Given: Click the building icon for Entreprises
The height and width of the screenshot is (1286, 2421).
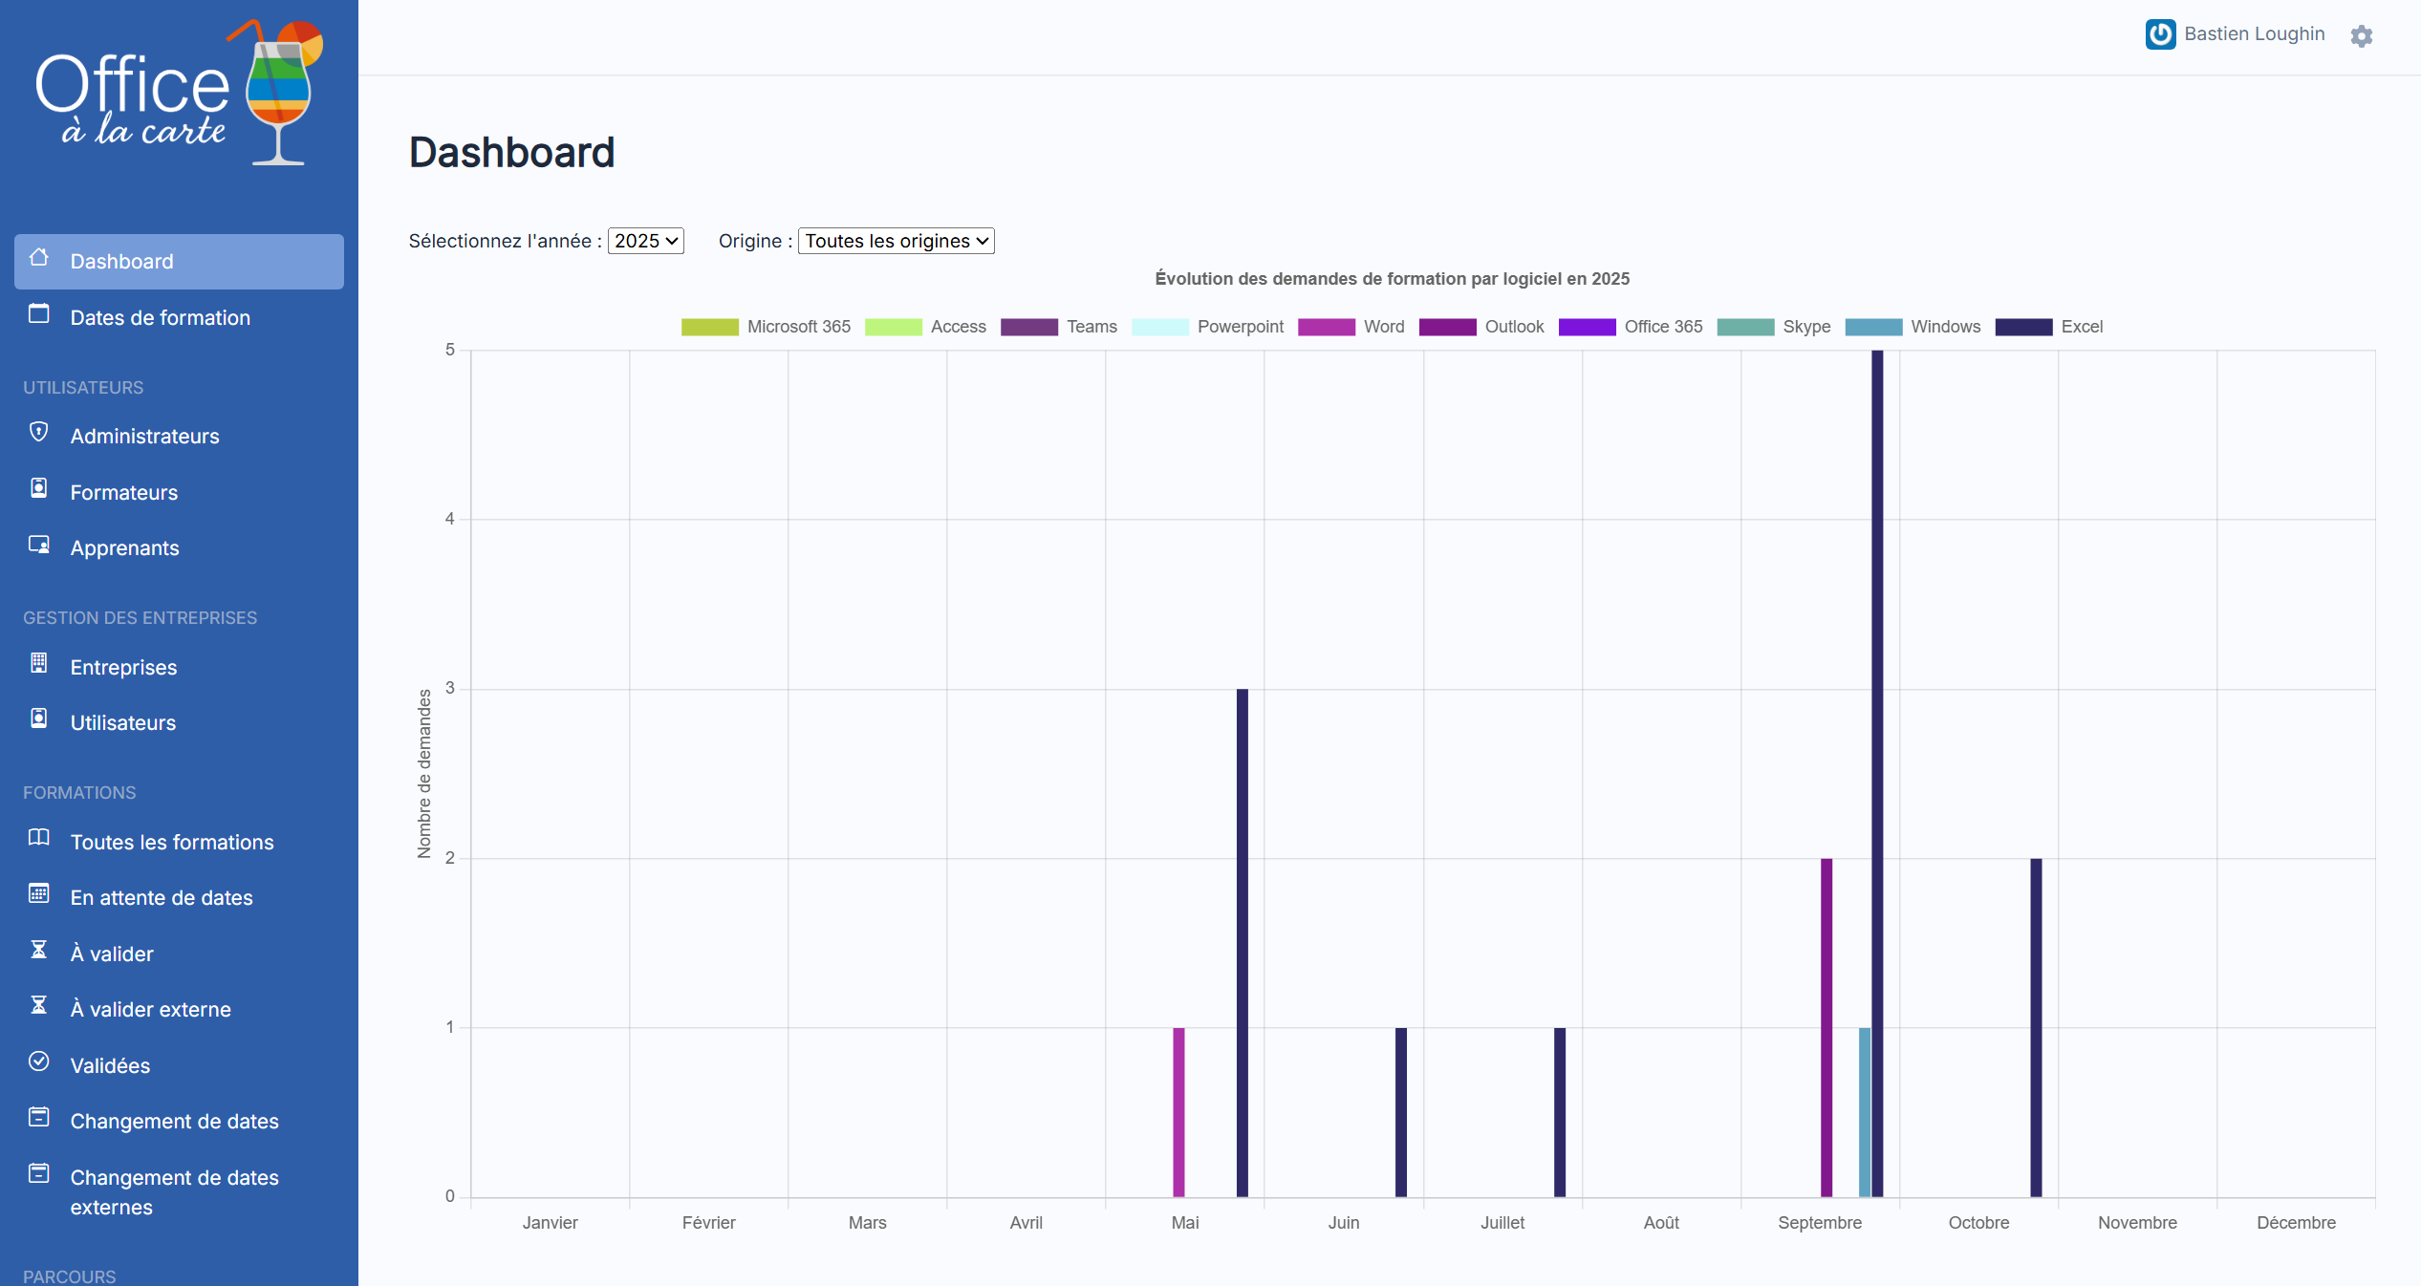Looking at the screenshot, I should (38, 663).
